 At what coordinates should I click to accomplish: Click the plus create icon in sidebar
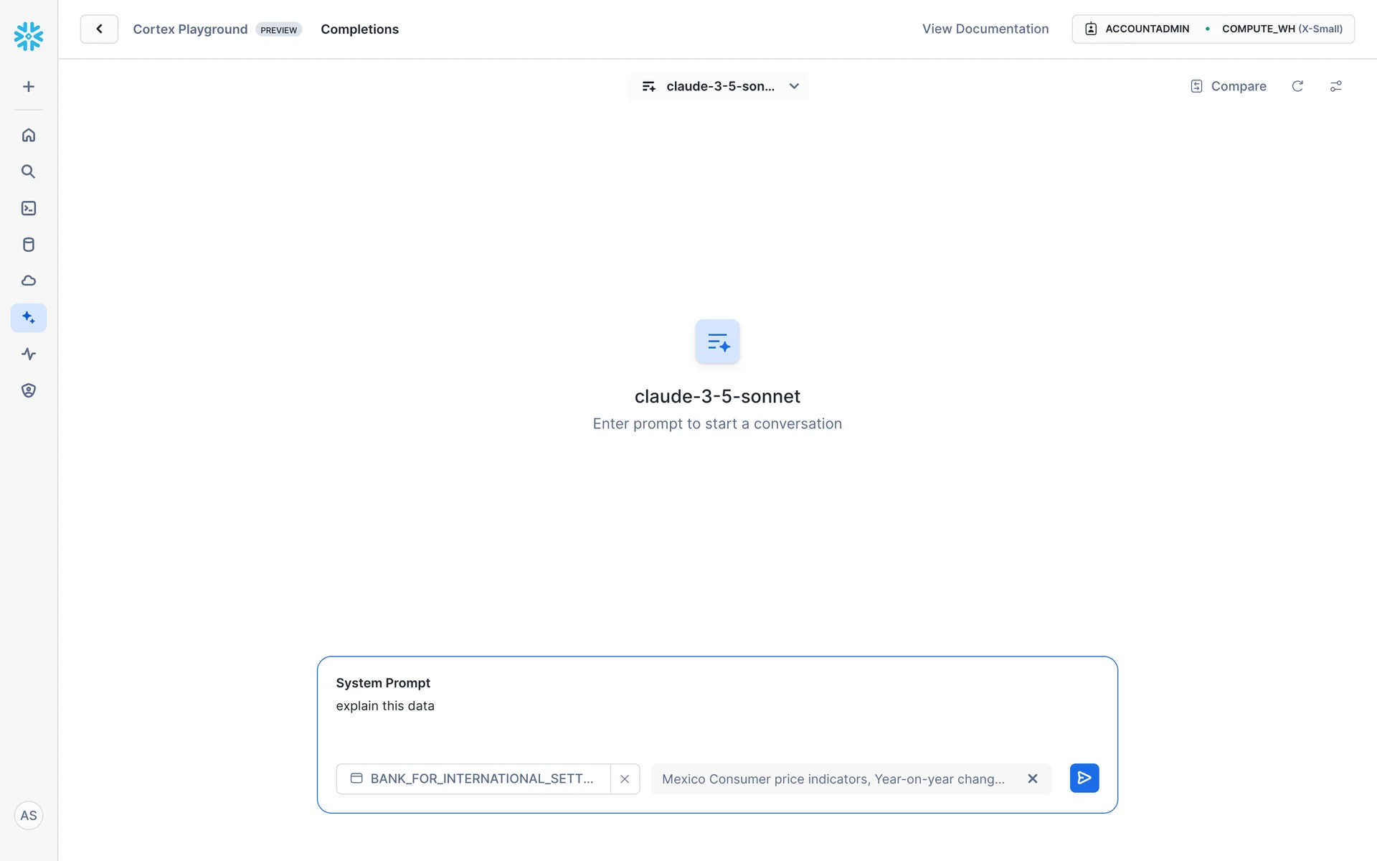(x=29, y=87)
